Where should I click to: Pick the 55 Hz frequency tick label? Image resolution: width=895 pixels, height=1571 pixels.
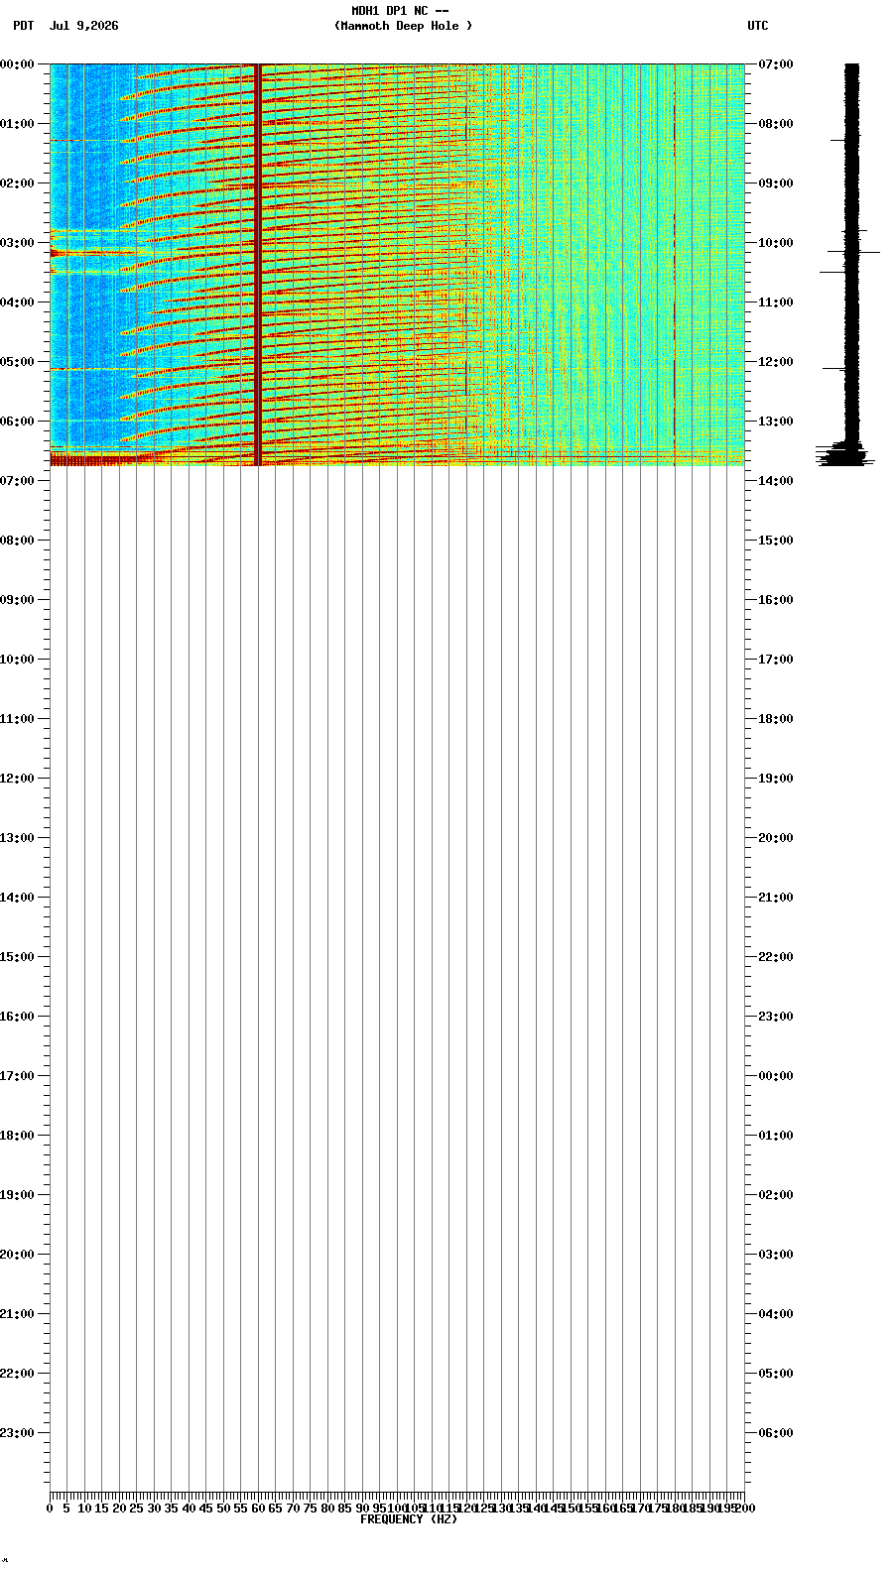(240, 1509)
